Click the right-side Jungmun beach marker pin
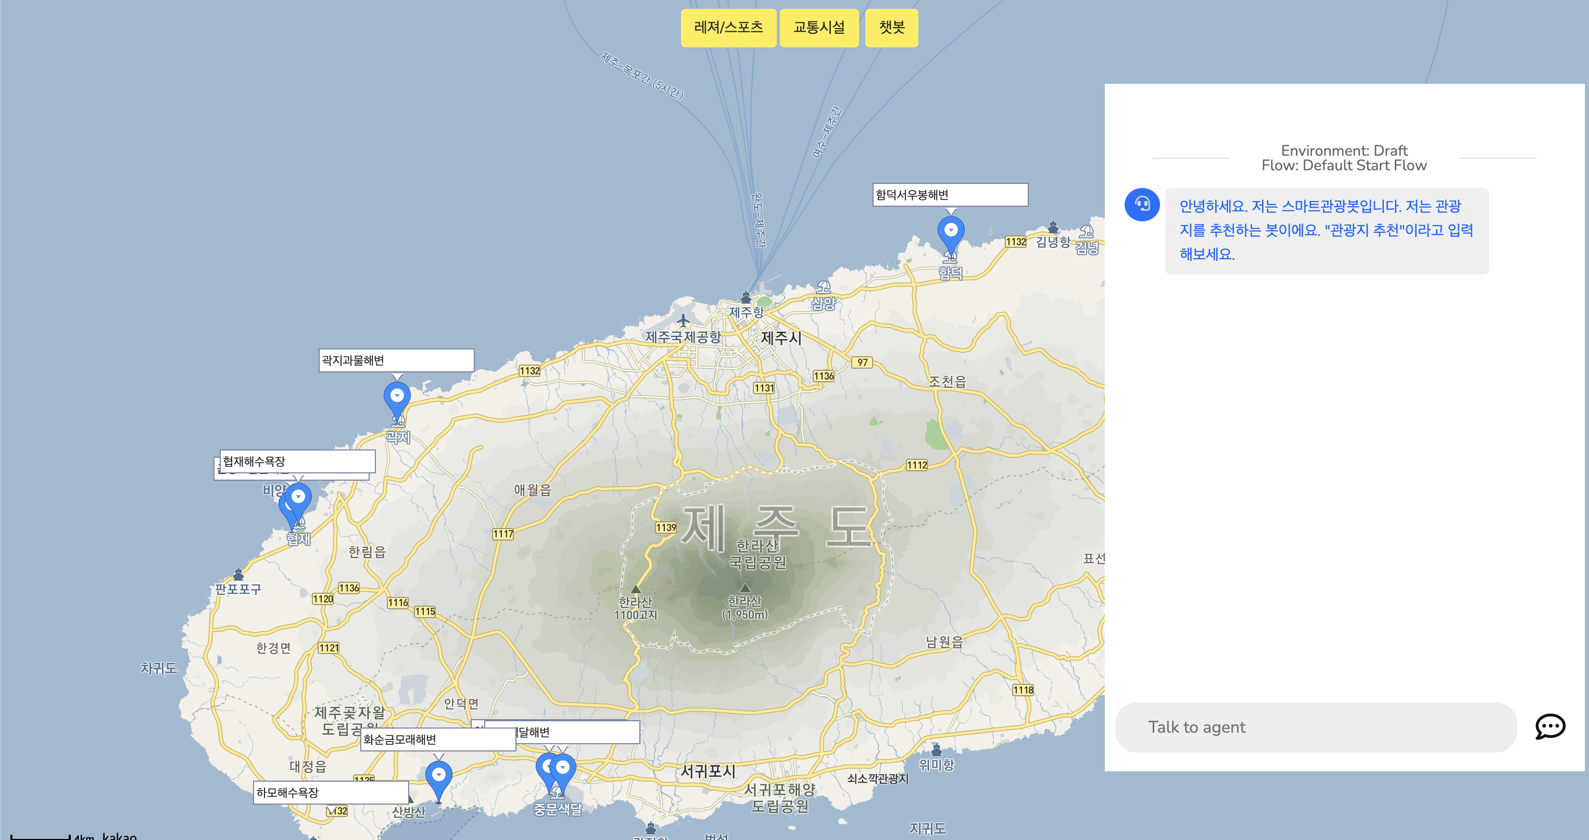1589x840 pixels. pos(563,768)
